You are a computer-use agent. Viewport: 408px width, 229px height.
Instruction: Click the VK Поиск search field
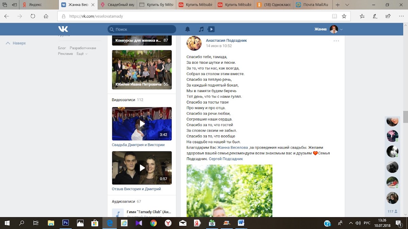pyautogui.click(x=142, y=29)
